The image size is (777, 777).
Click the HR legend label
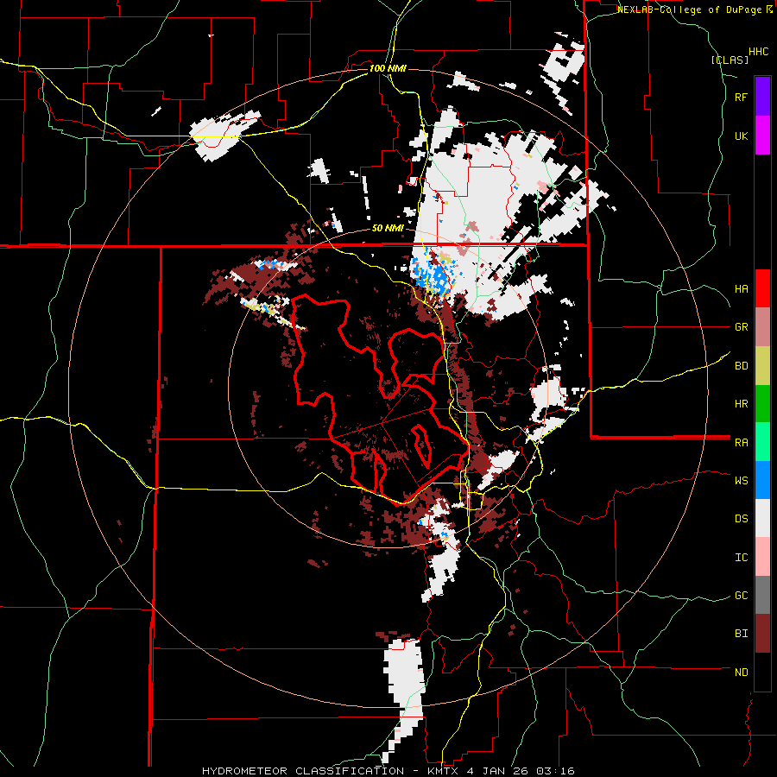click(x=742, y=404)
